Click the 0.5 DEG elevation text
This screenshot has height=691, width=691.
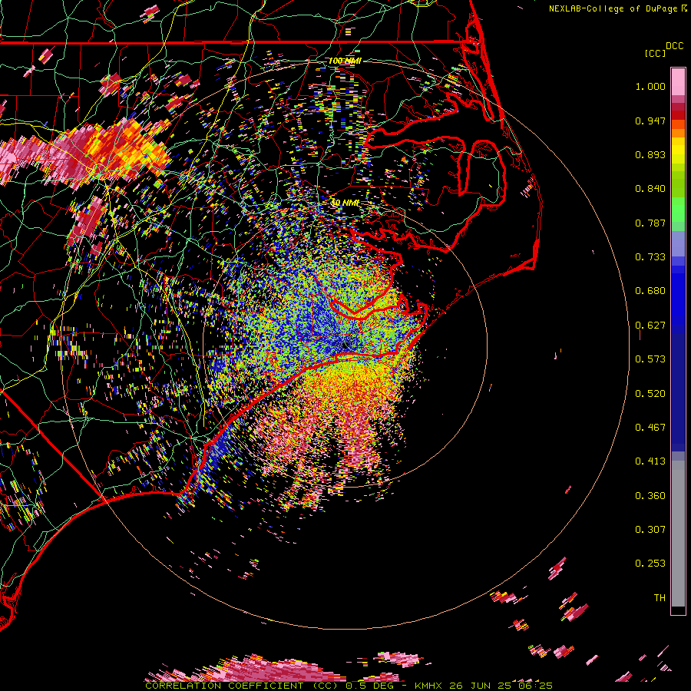369,686
